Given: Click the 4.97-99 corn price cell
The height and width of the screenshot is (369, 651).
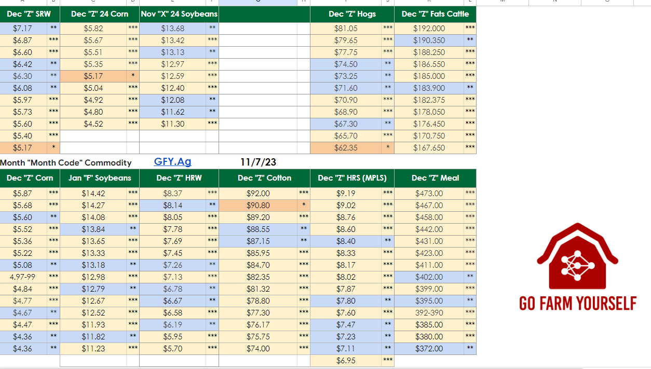Looking at the screenshot, I should pos(23,277).
